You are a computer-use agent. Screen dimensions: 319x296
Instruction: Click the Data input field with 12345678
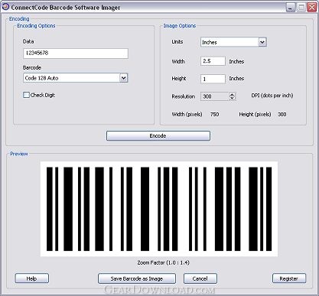[x=76, y=54]
